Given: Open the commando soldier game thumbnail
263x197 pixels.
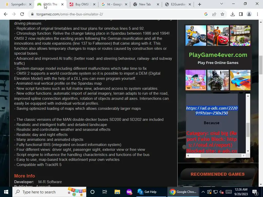Looking at the screenshot, I should (x=218, y=80).
